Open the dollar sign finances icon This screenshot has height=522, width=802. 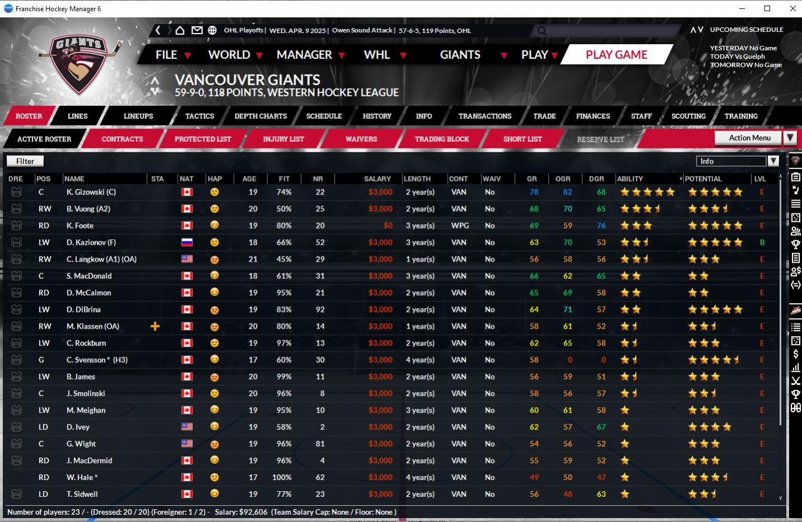795,354
